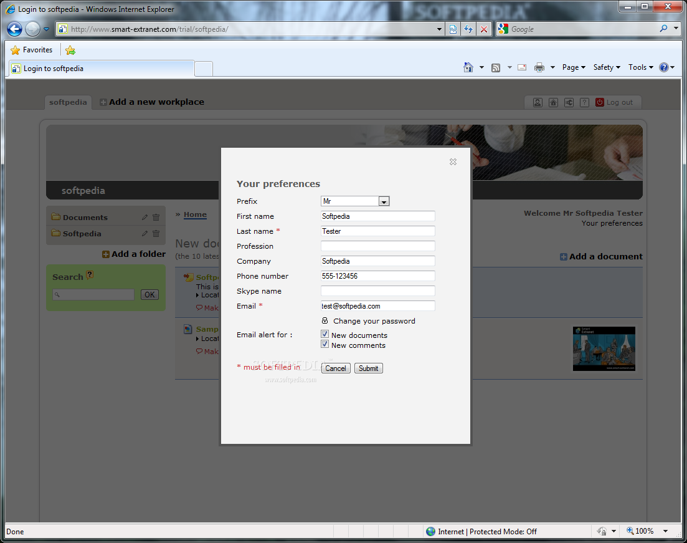Expand the feeds dropdown arrow

509,67
